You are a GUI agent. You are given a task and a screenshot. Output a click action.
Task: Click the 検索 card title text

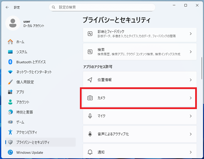click(x=101, y=50)
